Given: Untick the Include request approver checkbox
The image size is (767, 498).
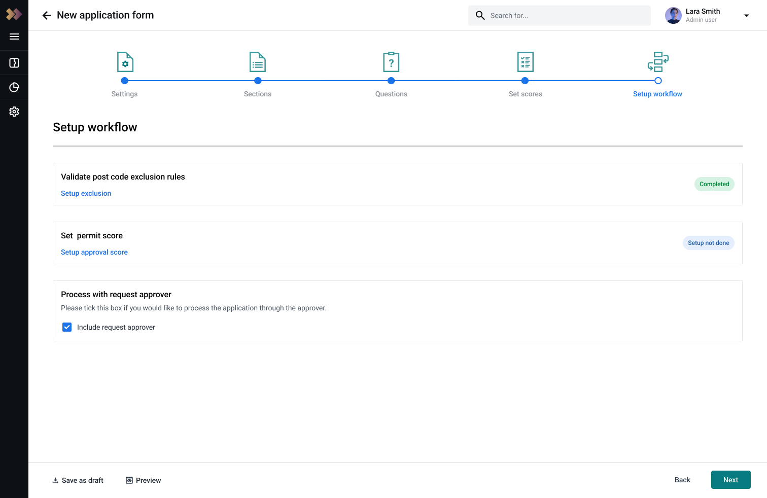Looking at the screenshot, I should point(67,327).
